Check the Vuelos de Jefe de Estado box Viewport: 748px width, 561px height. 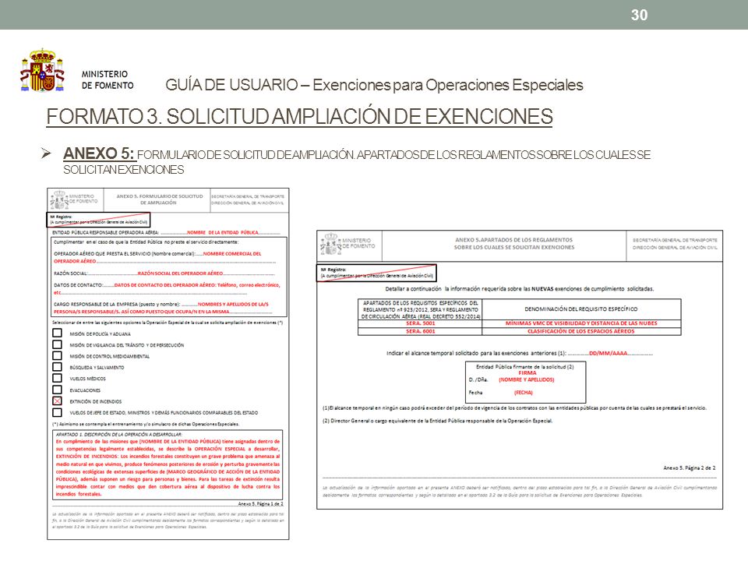(x=57, y=413)
